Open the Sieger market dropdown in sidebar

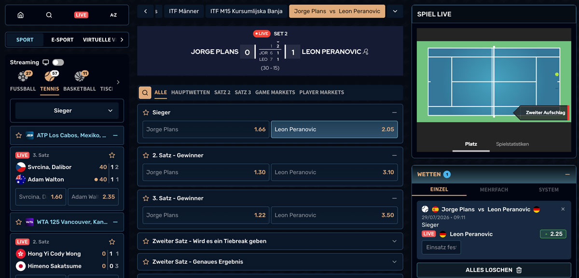point(67,110)
